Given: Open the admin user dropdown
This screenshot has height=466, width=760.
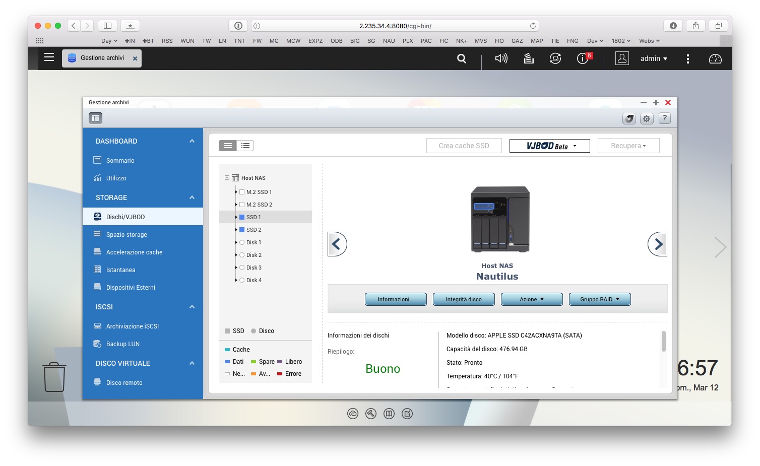Looking at the screenshot, I should (654, 58).
